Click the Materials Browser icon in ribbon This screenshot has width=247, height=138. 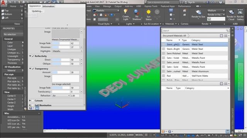coord(171,11)
